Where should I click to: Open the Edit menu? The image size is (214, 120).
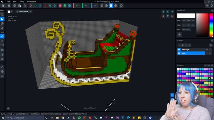coord(15,2)
